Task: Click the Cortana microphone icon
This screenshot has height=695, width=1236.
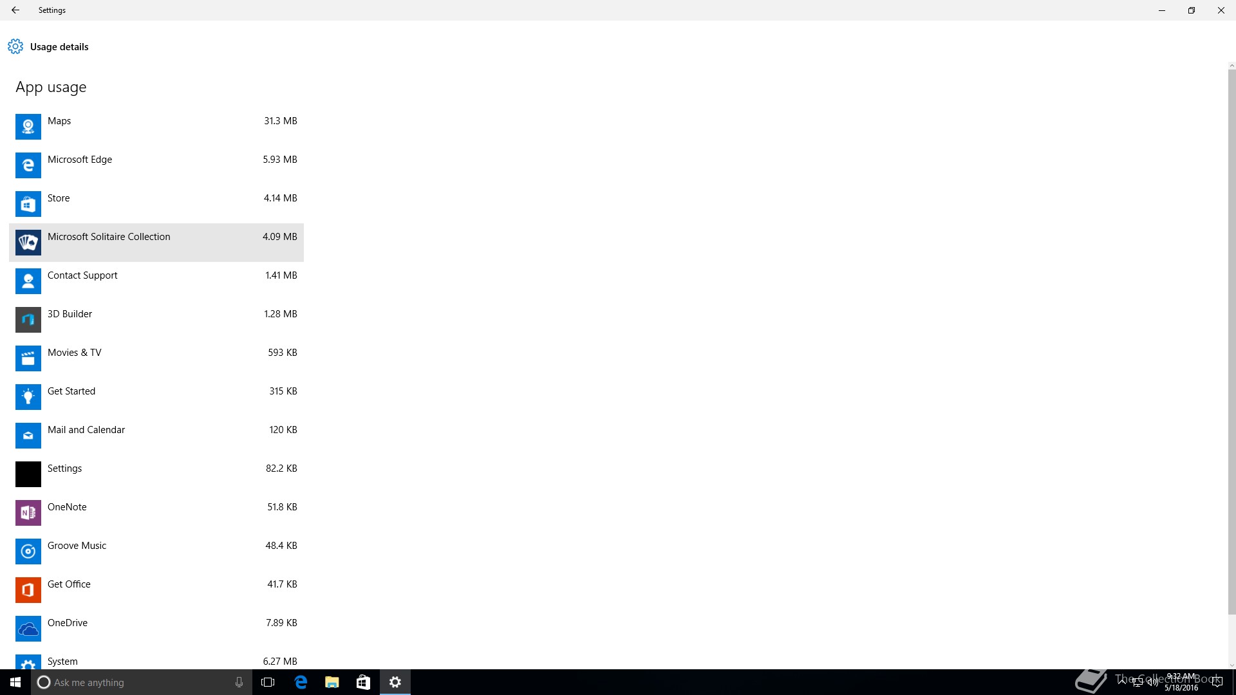Action: pyautogui.click(x=239, y=682)
